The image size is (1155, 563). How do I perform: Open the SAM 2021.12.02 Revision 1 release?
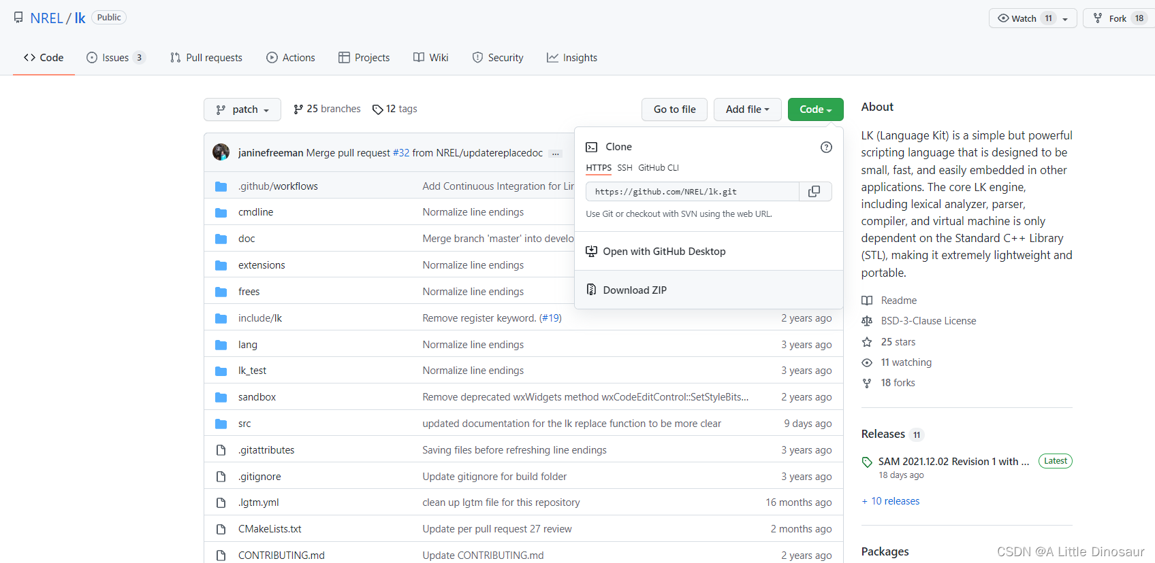click(953, 462)
